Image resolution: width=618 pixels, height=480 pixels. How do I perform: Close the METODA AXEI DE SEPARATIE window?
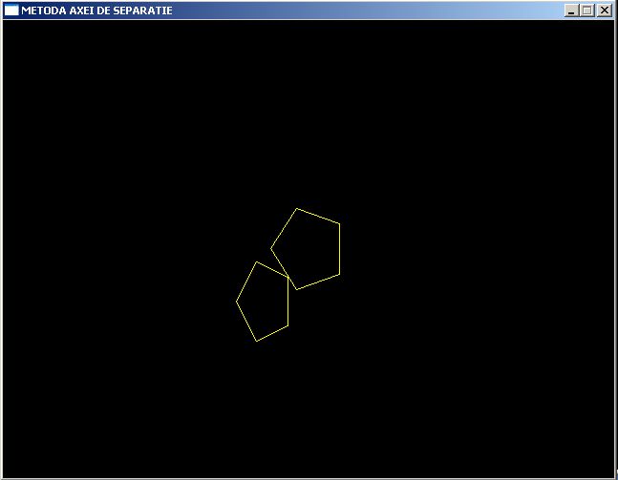pyautogui.click(x=605, y=10)
